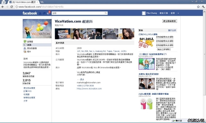
Task: Click the share link in sidebar
Action: point(25,101)
